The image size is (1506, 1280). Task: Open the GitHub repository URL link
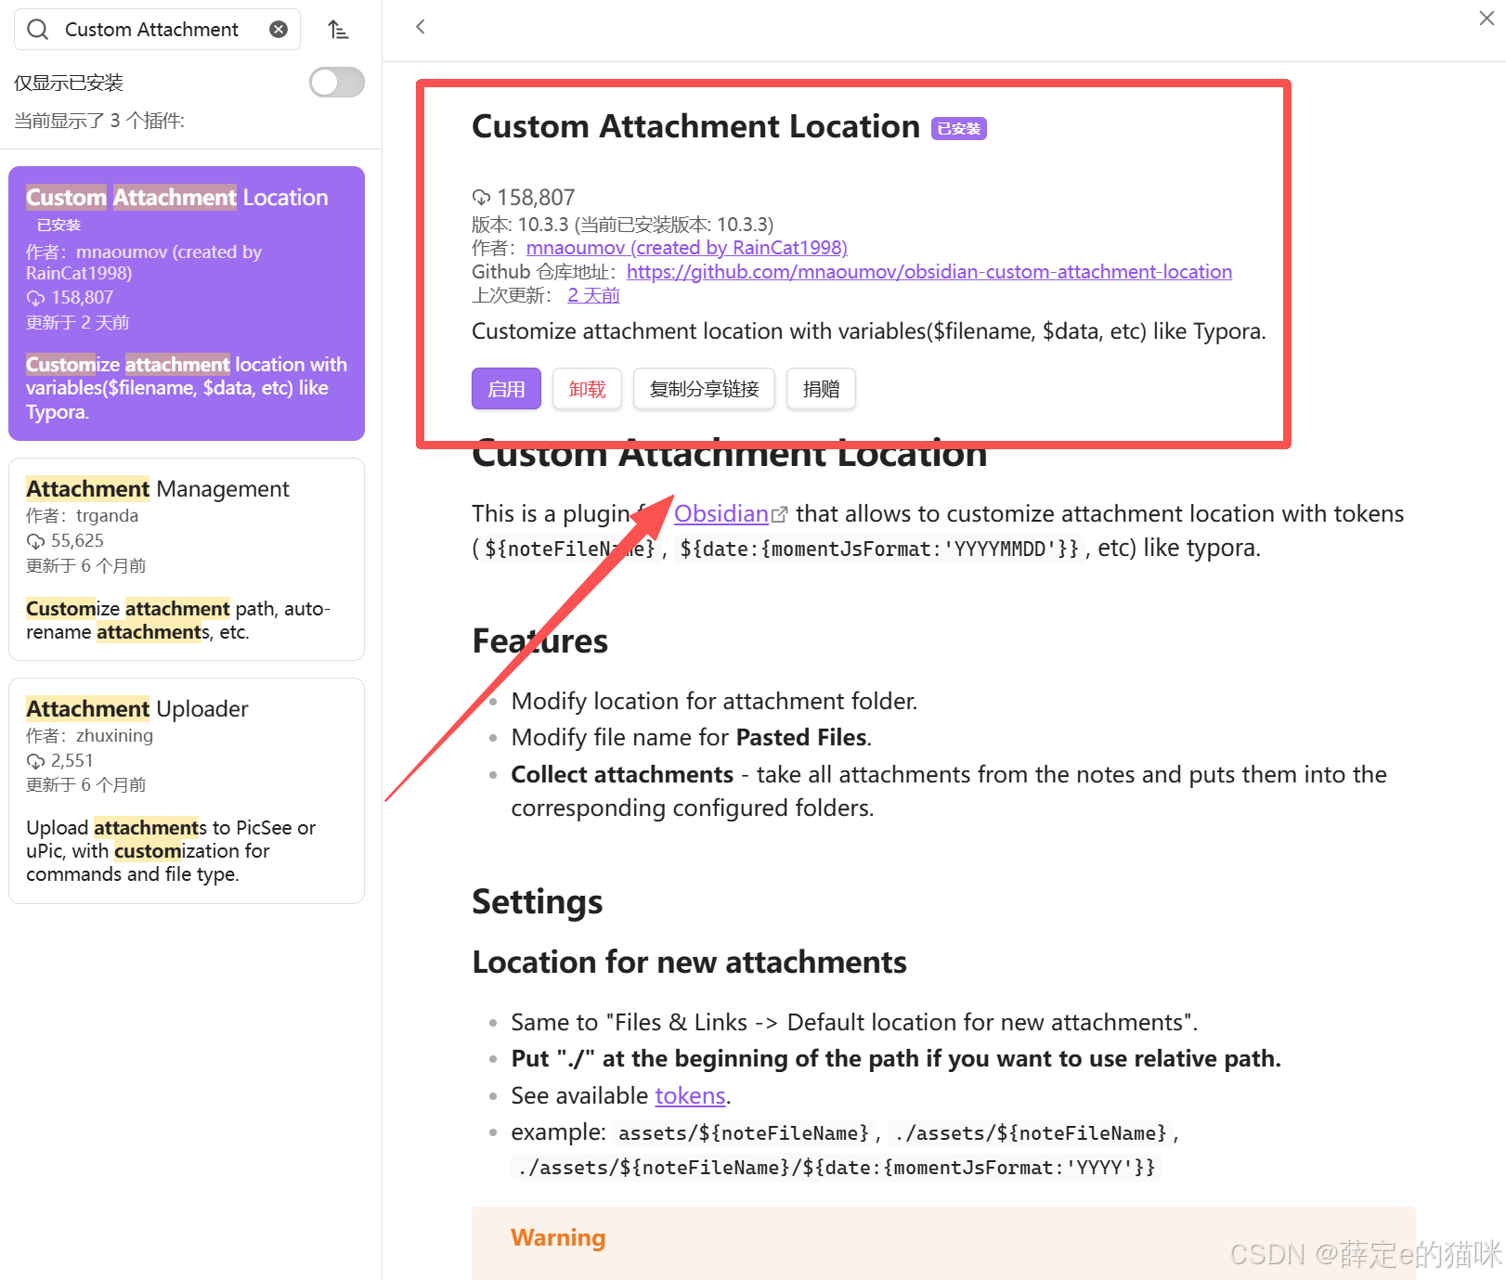point(929,272)
